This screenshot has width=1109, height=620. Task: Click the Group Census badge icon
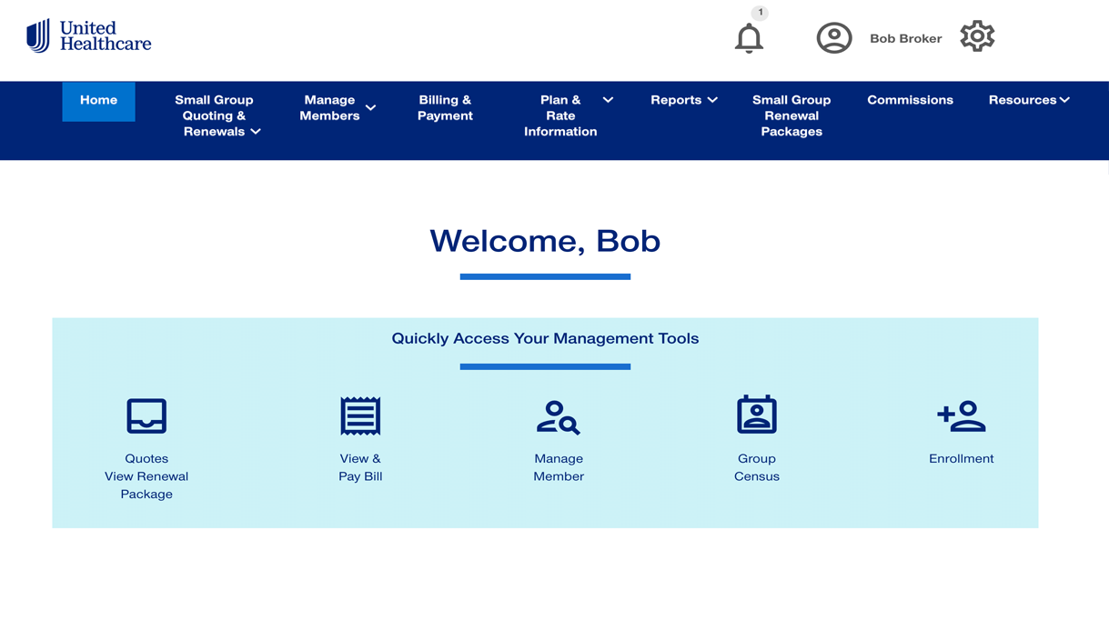click(x=756, y=415)
